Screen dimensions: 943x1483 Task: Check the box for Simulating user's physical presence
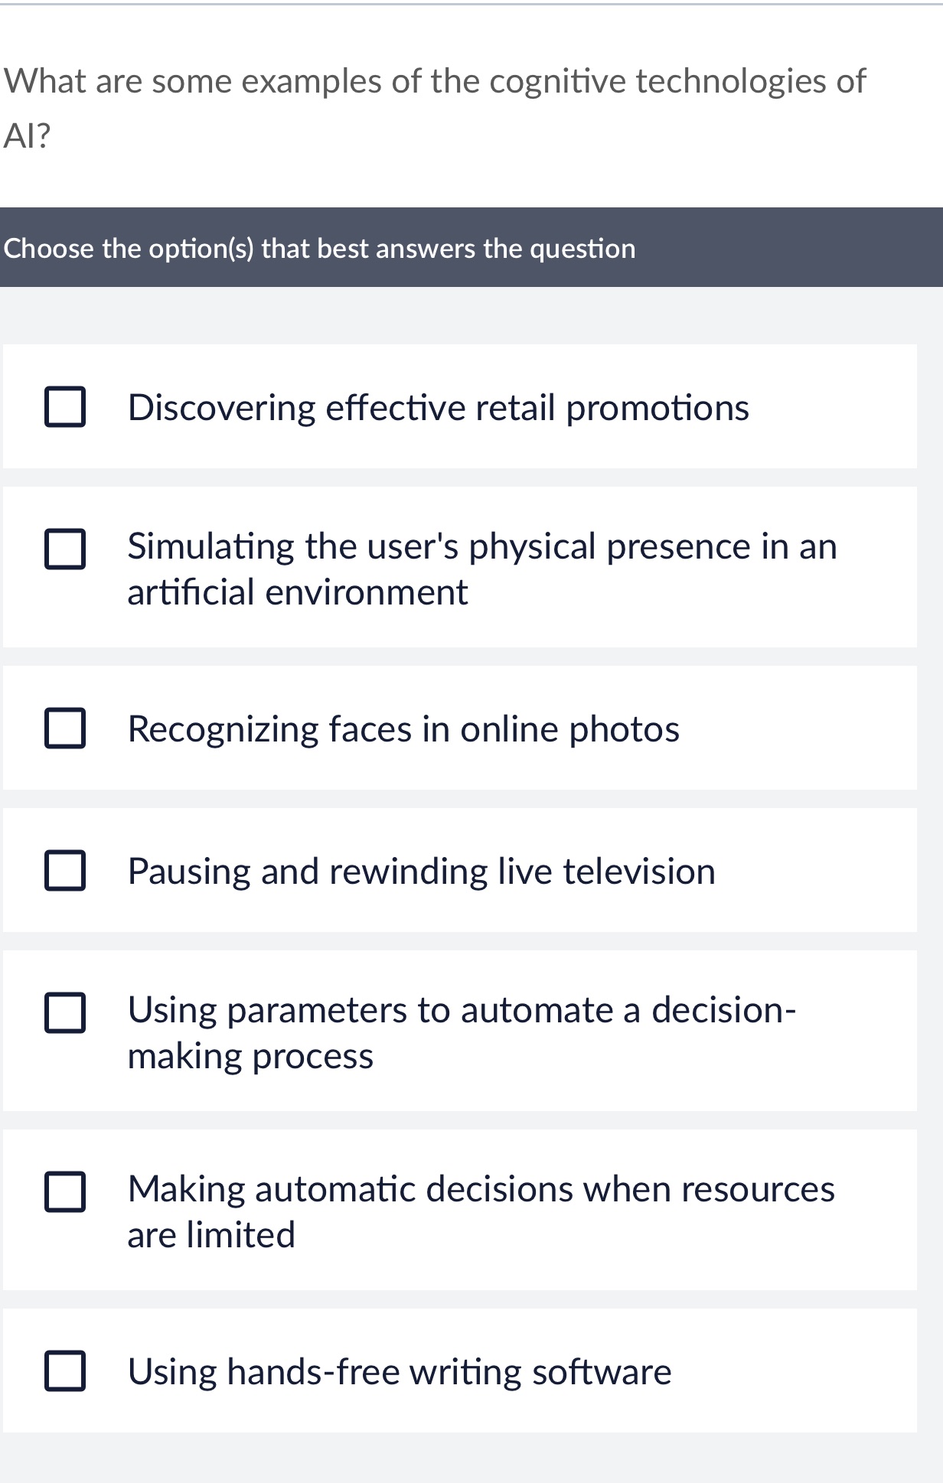pyautogui.click(x=64, y=549)
